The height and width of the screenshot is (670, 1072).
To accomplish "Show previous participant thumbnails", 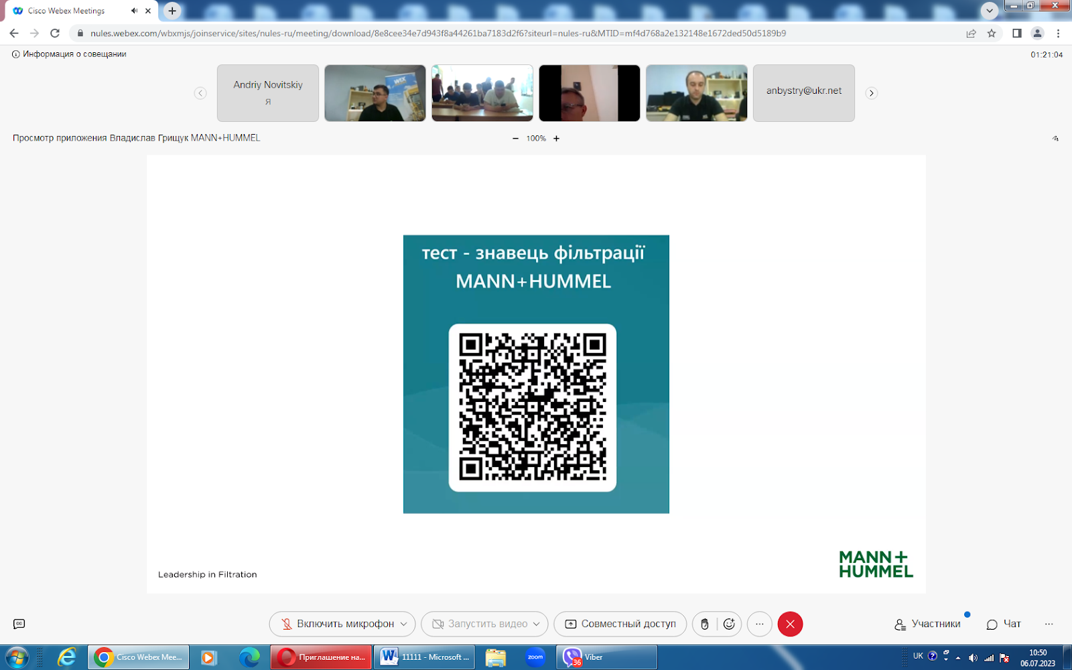I will tap(200, 93).
